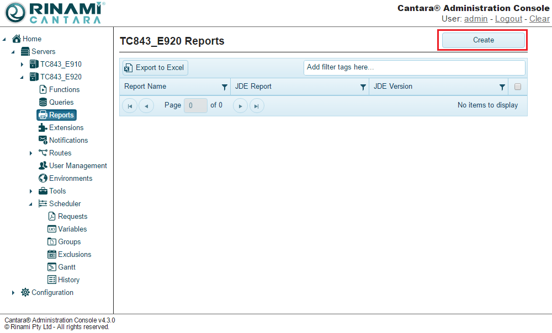Click the Notifications envelope icon
The width and height of the screenshot is (552, 333).
click(43, 140)
